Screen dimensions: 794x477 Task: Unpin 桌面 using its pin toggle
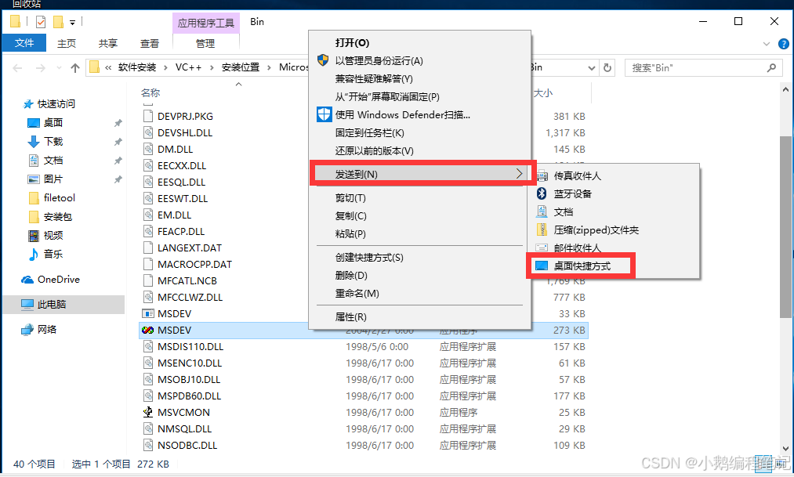118,122
